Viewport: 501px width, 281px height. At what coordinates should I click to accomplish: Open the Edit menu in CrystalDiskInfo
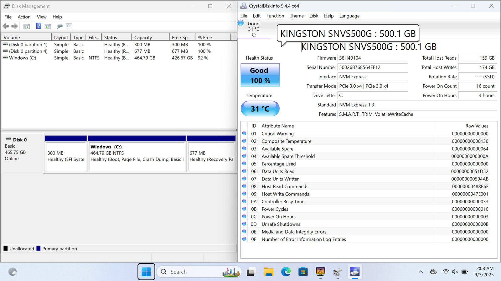click(x=257, y=16)
